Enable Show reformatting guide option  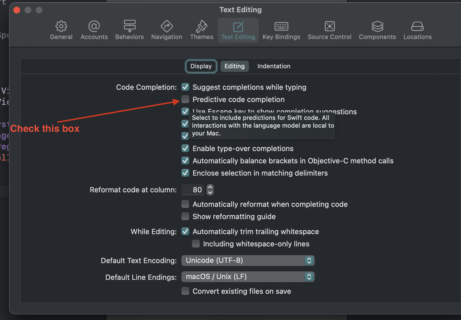pyautogui.click(x=185, y=217)
